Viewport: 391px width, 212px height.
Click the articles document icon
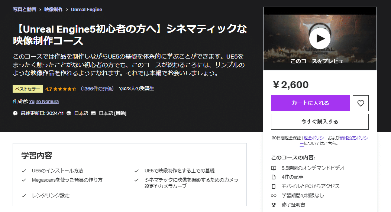pos(274,177)
